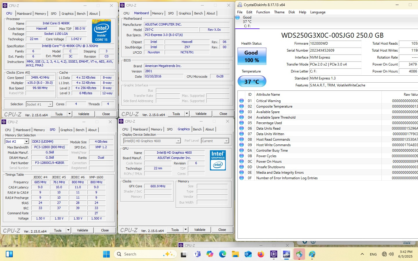Open Microsoft Edge from the taskbar
This screenshot has height=261, width=418.
tap(223, 254)
